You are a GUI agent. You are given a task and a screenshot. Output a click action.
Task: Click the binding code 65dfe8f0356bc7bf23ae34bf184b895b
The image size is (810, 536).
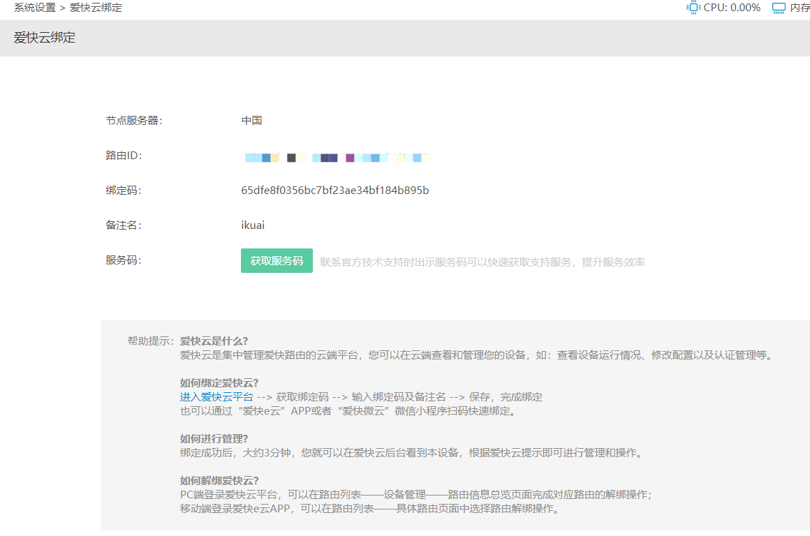334,191
